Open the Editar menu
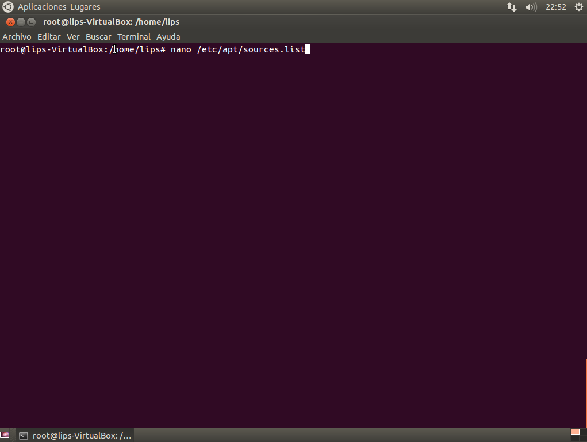Image resolution: width=587 pixels, height=442 pixels. pos(49,36)
